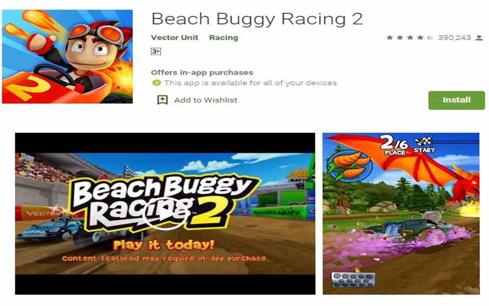Click the wishlist bookmark icon

click(x=162, y=100)
